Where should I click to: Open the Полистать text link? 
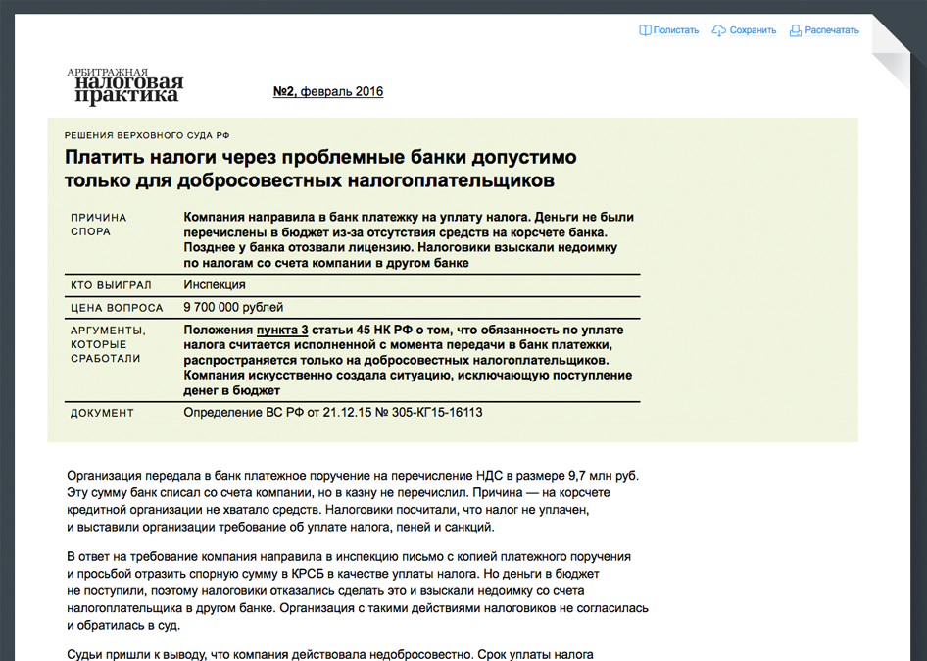(x=676, y=30)
